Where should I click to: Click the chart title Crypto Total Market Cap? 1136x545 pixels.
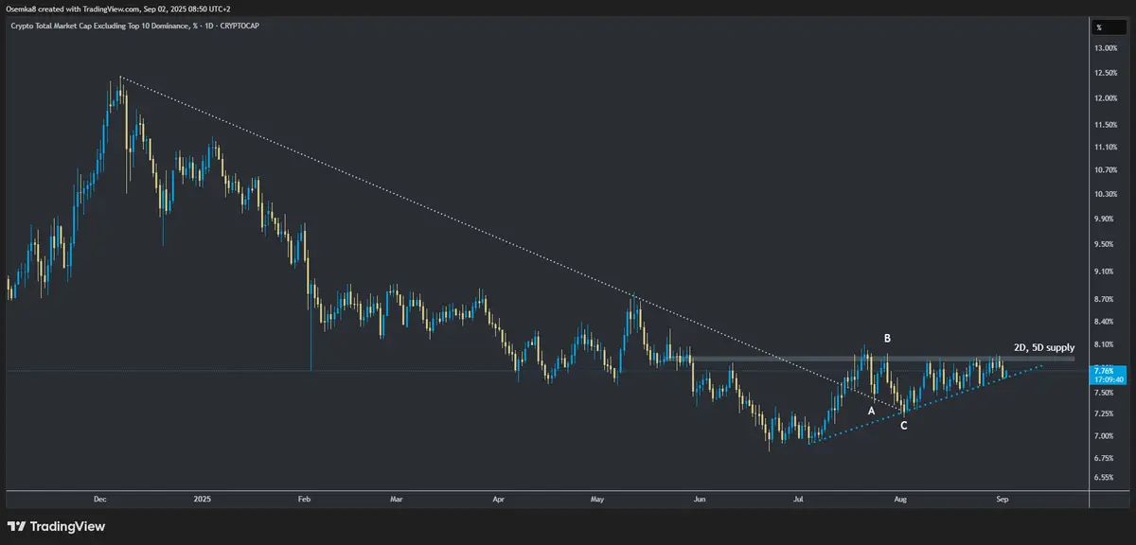pyautogui.click(x=133, y=26)
